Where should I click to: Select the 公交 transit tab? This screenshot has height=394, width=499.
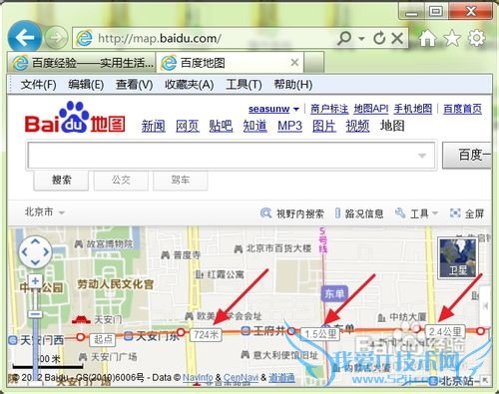pos(121,180)
